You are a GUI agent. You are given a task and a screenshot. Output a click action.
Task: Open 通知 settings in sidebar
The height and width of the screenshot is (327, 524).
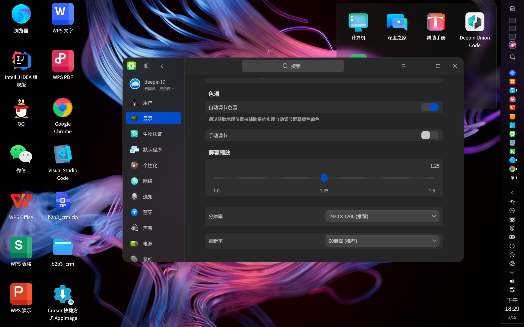point(153,197)
